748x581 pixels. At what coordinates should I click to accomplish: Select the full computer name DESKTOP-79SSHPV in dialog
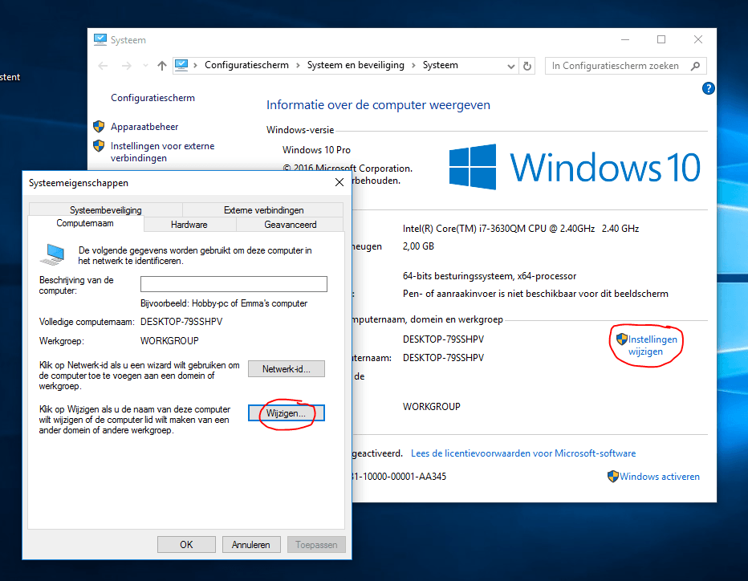click(x=181, y=322)
